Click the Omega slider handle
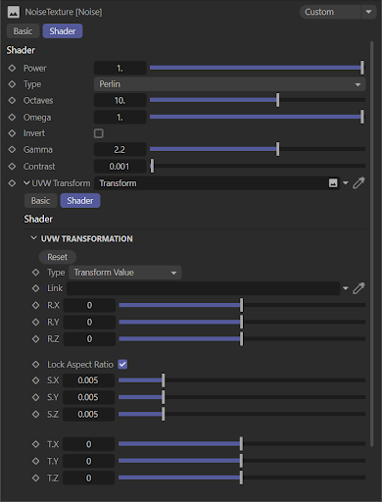 point(362,117)
